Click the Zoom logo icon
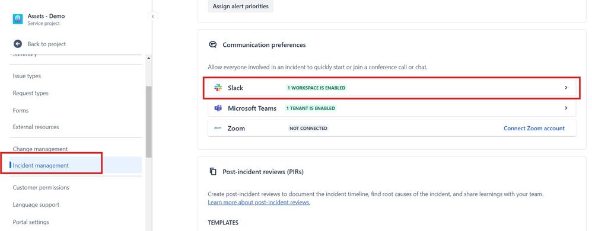 coord(218,128)
